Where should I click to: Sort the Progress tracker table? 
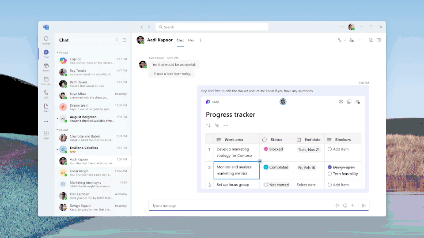click(208, 125)
